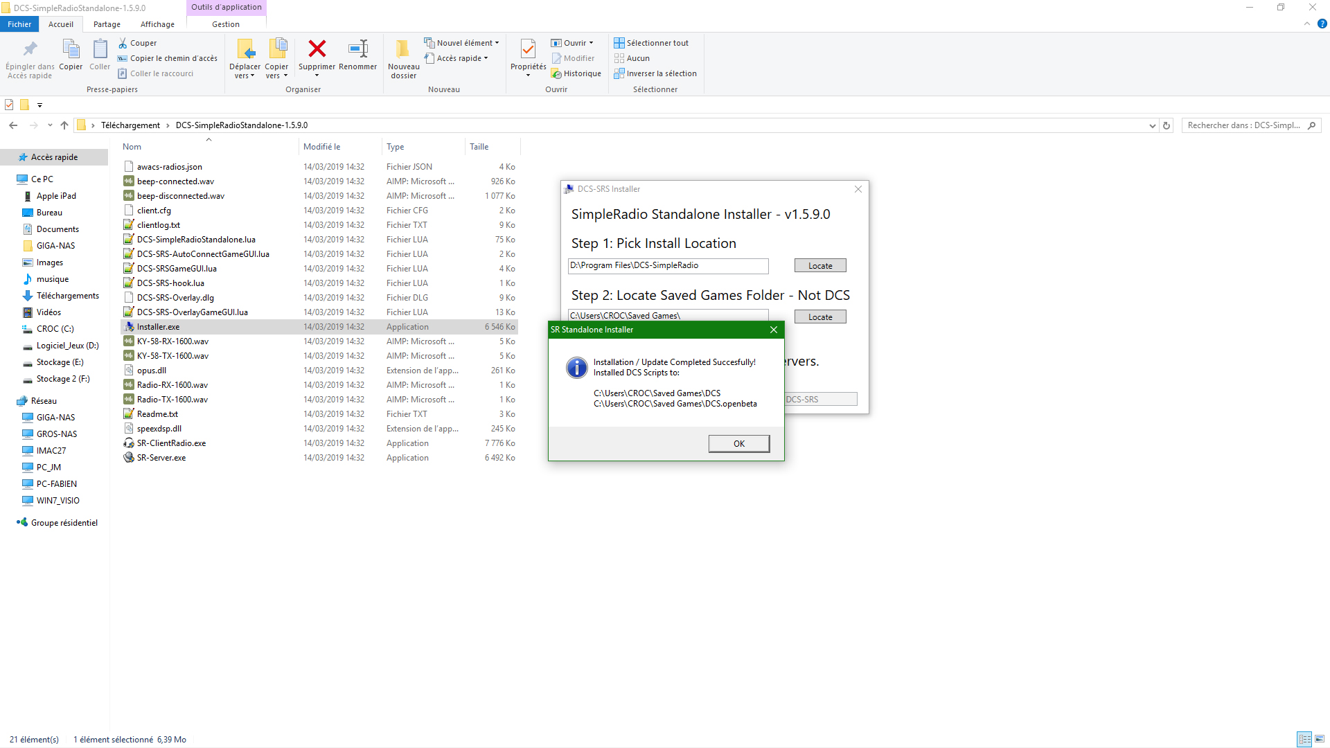
Task: Select Ce PC in navigation pane
Action: tap(42, 179)
